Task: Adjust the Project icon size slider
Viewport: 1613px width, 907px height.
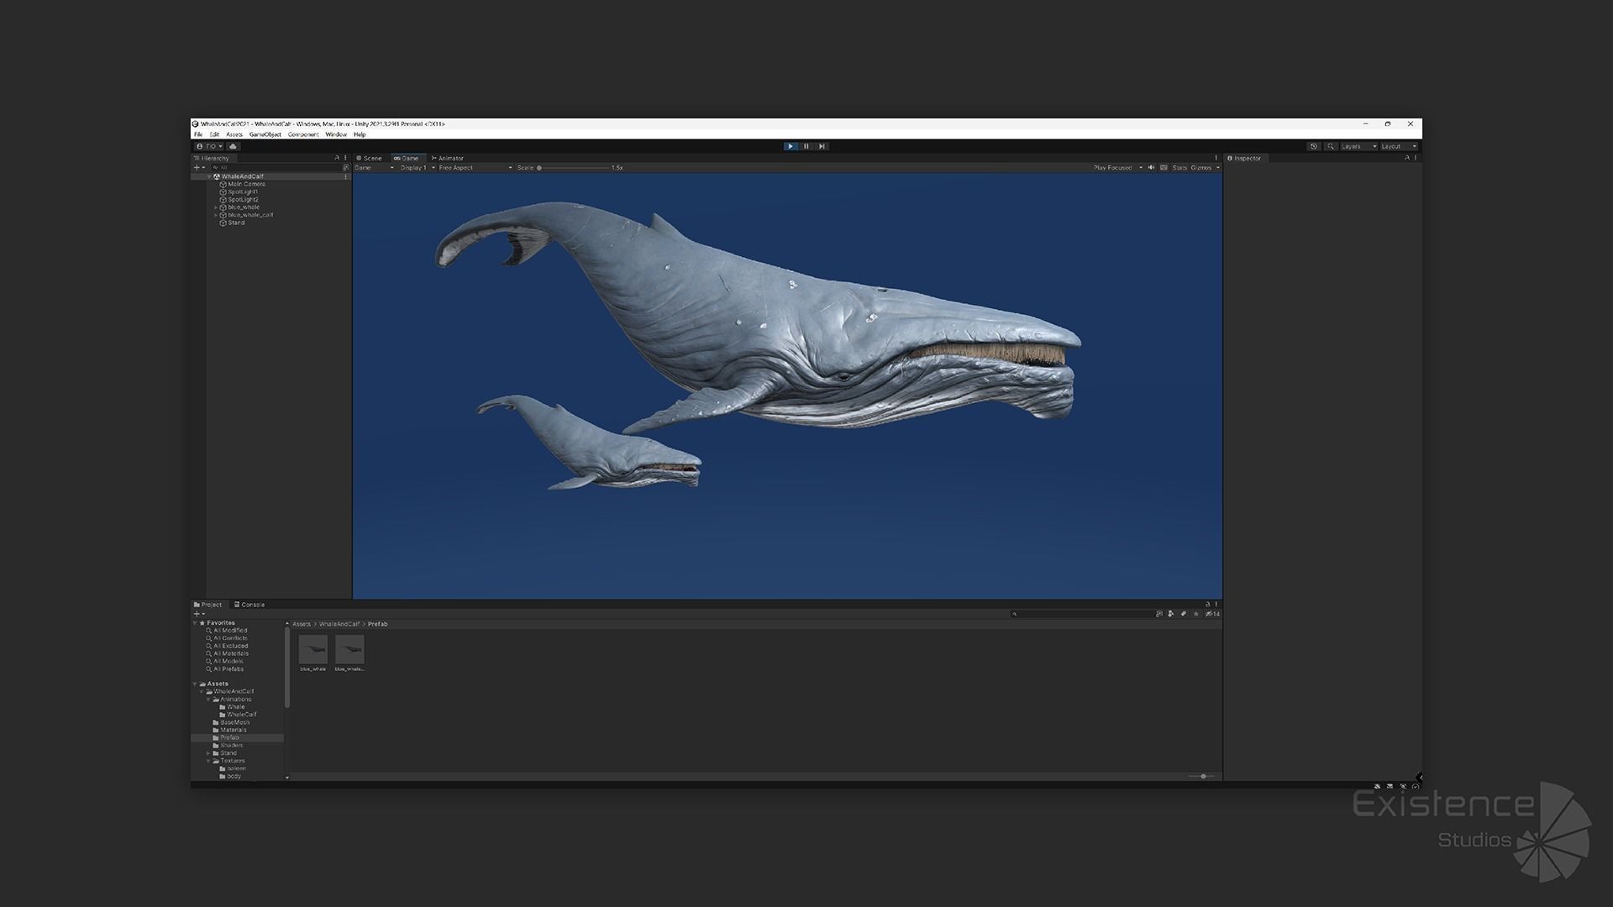Action: tap(1202, 777)
